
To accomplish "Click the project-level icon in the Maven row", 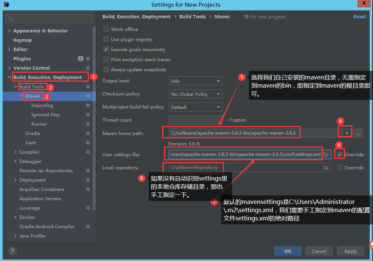I will 88,96.
